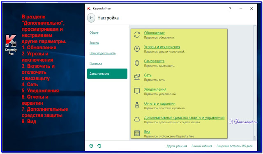Open the Отчеты и карантин link
This screenshot has width=263, height=154.
point(160,103)
